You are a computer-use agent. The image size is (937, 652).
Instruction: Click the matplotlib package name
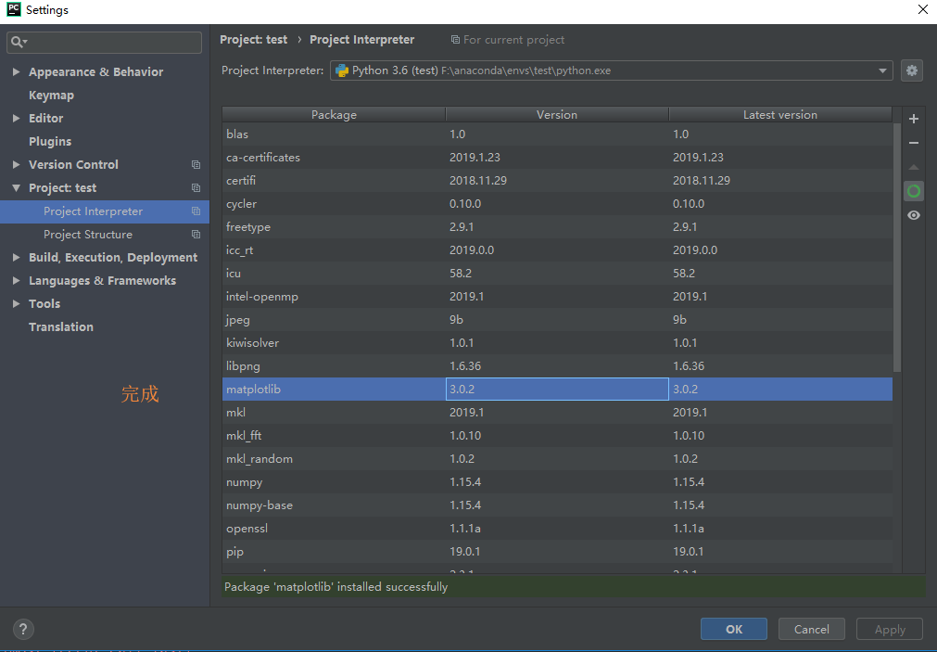coord(253,390)
